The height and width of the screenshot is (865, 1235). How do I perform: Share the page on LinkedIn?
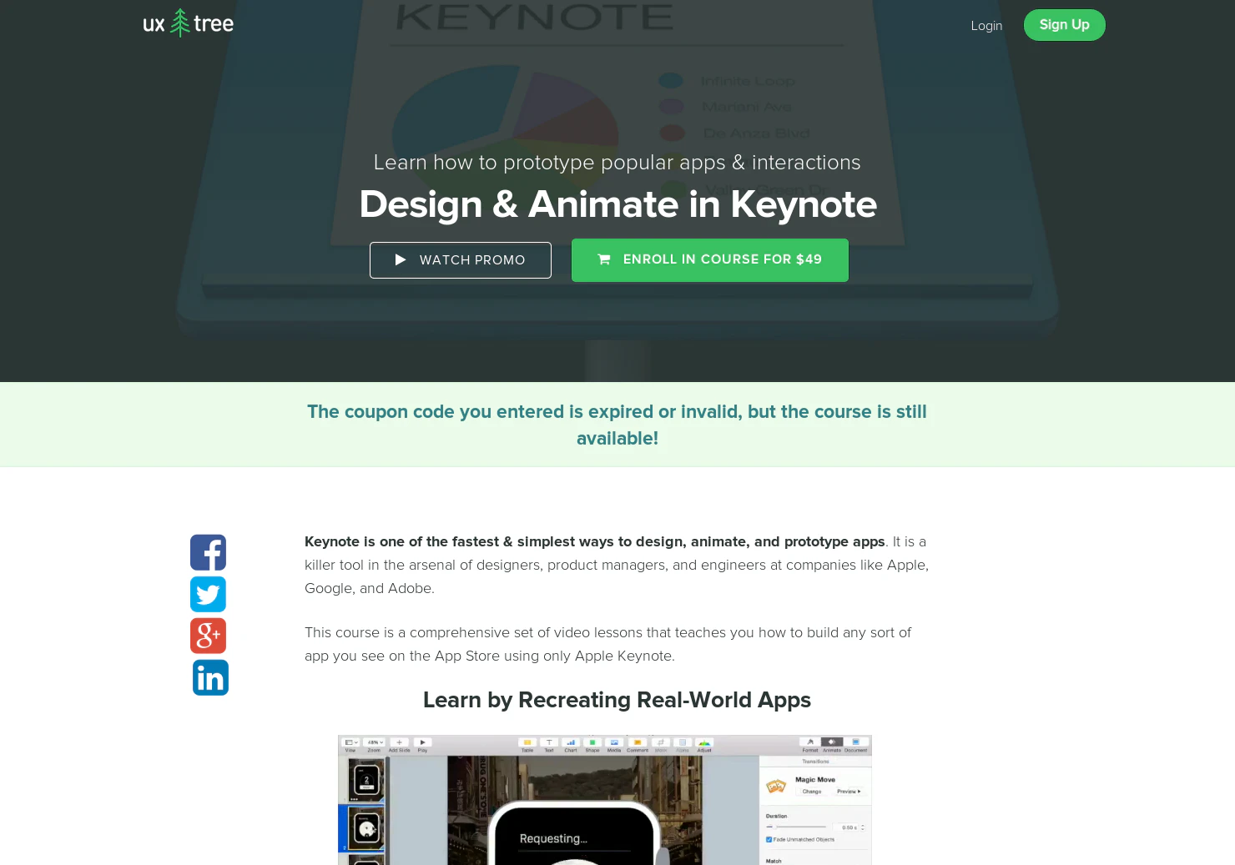[x=209, y=677]
